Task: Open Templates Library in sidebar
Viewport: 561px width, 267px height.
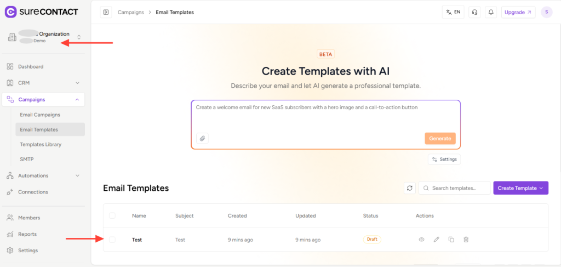Action: click(x=41, y=144)
